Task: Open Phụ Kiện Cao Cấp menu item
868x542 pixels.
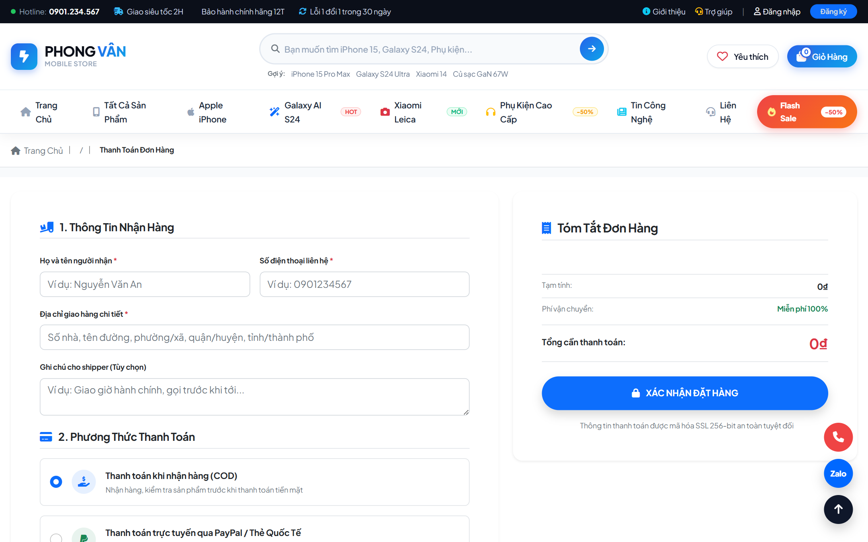Action: 542,112
